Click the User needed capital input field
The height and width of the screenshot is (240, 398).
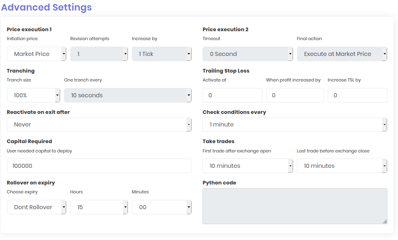(99, 166)
